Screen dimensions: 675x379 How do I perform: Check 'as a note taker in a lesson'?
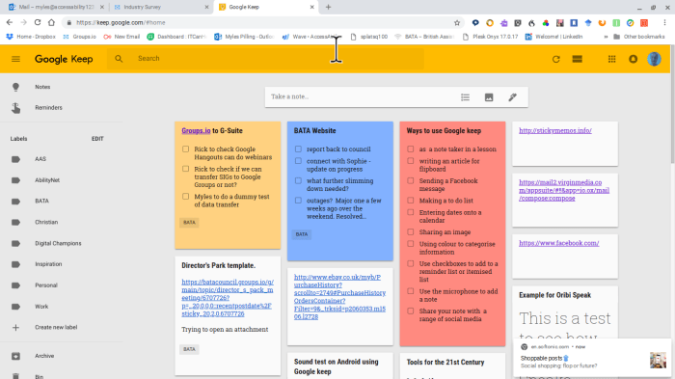[411, 149]
